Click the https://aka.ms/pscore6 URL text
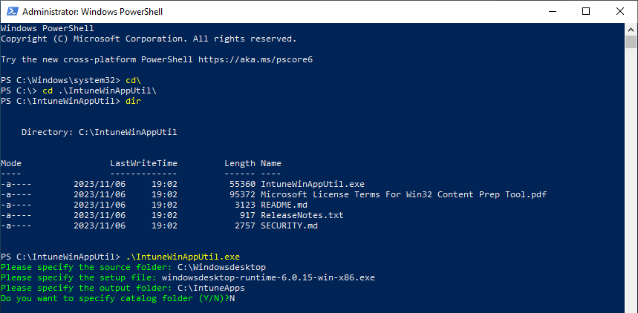This screenshot has width=638, height=313. click(255, 60)
